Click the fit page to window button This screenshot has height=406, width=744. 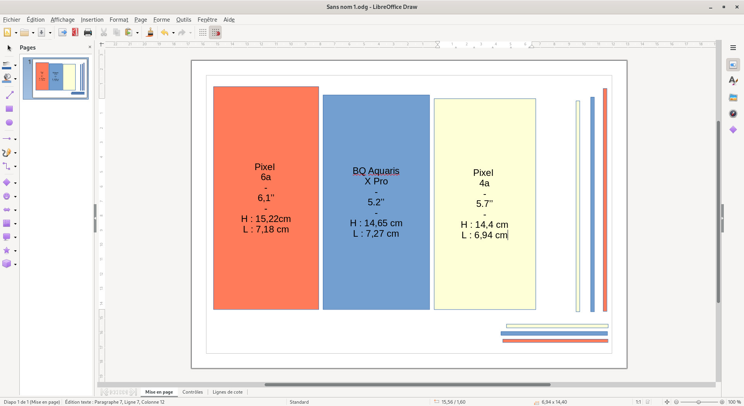(x=667, y=402)
